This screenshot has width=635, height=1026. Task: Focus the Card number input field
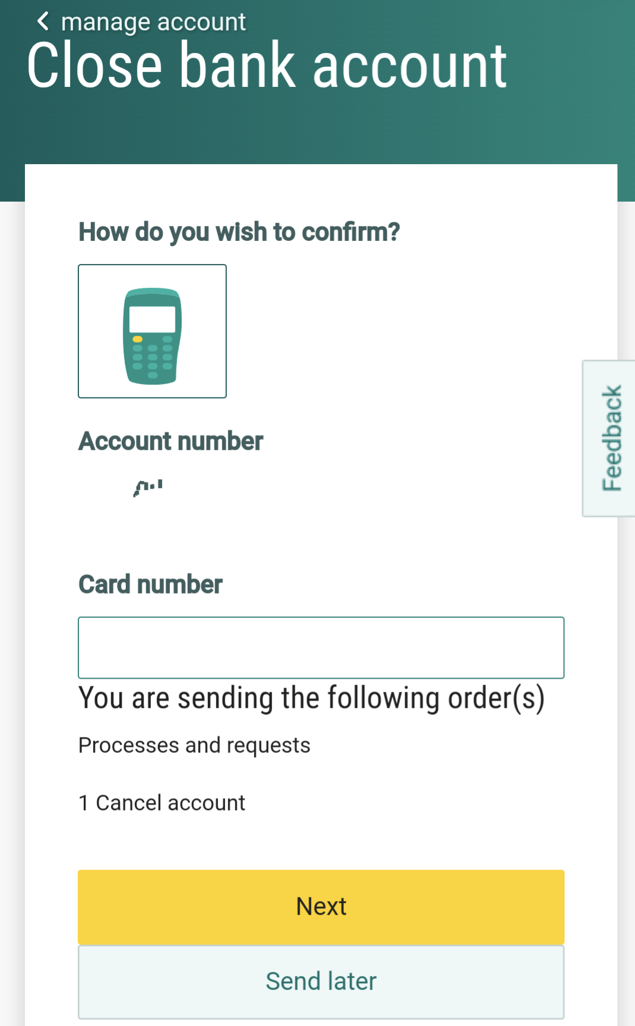point(321,648)
